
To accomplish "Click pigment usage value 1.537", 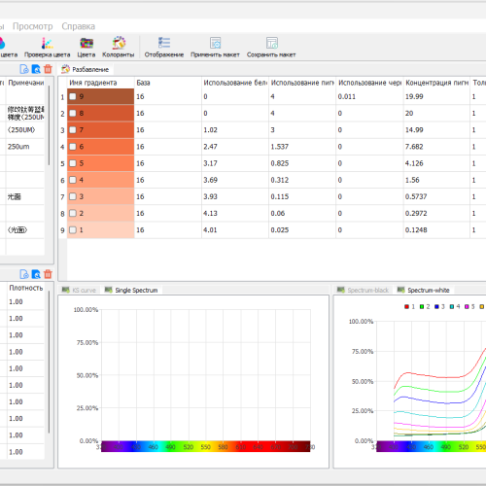I will click(280, 147).
